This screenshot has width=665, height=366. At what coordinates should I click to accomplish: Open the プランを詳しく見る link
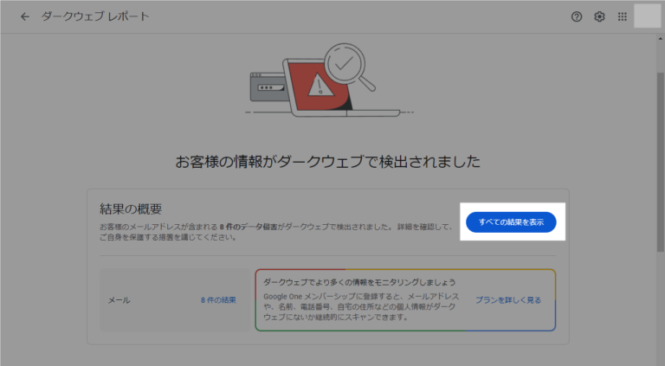pos(508,300)
